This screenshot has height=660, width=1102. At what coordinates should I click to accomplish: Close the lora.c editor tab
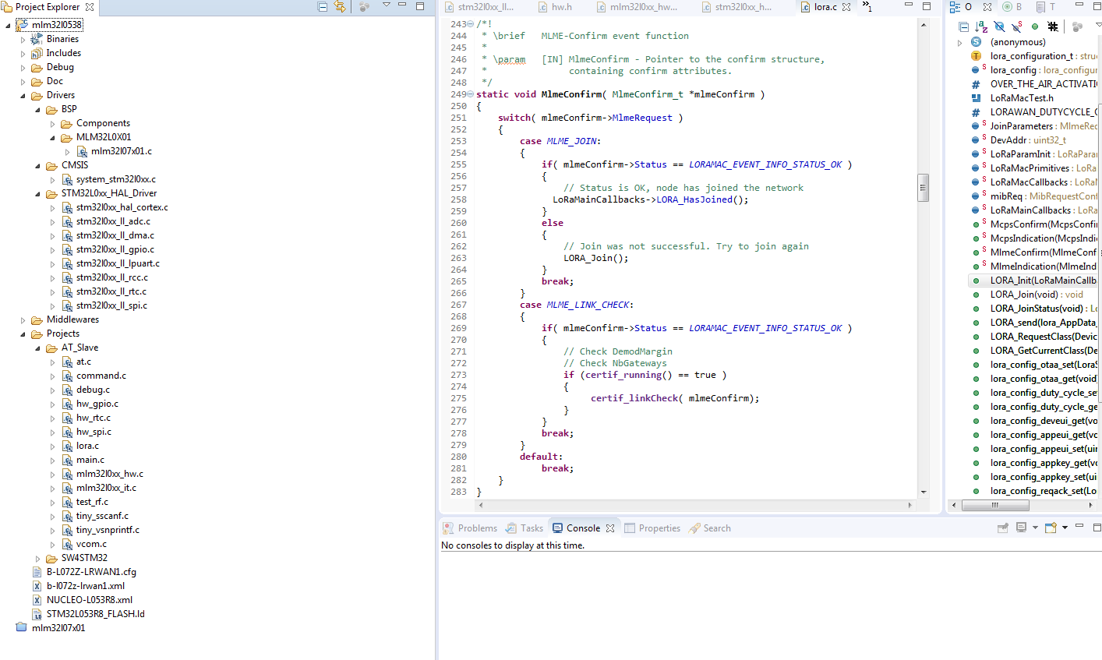click(x=846, y=7)
